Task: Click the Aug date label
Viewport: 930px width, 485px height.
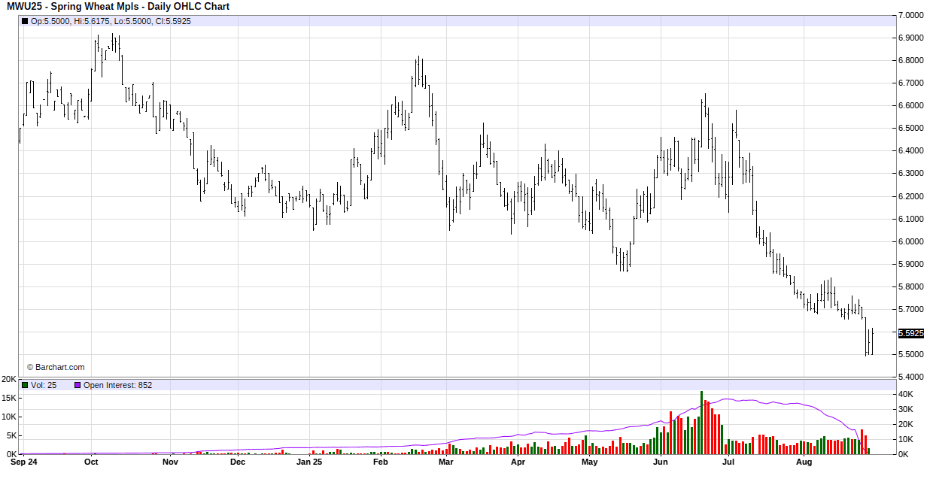Action: (x=804, y=462)
